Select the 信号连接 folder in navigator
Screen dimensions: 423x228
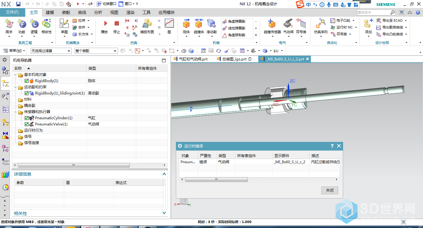(x=32, y=143)
